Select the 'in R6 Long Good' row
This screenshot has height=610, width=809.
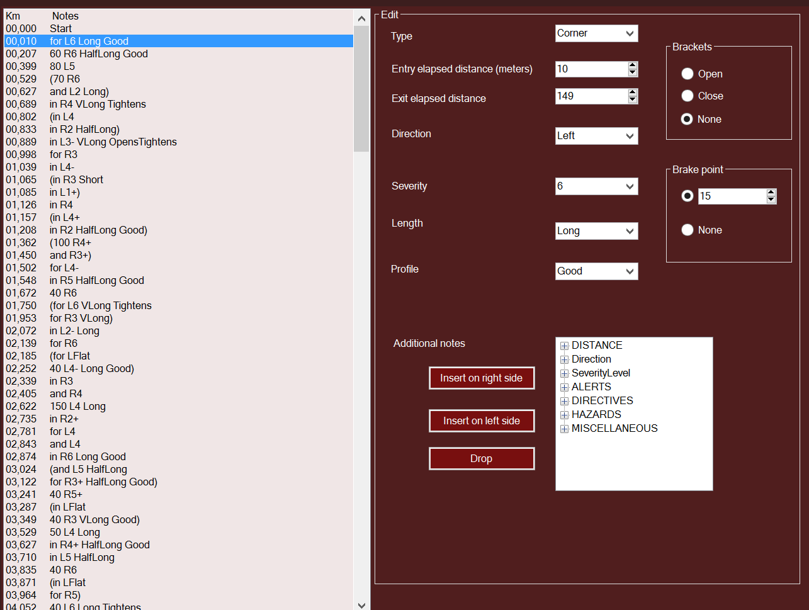pyautogui.click(x=179, y=456)
